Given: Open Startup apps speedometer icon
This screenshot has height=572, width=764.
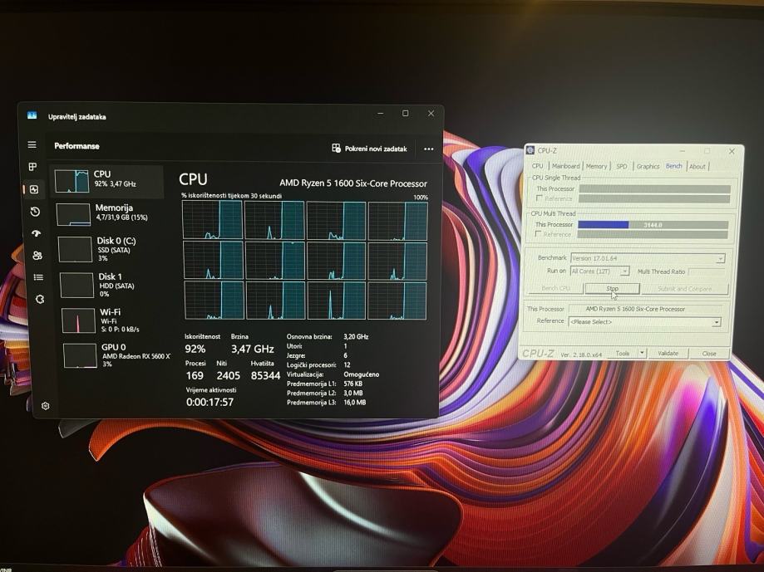Looking at the screenshot, I should [36, 233].
